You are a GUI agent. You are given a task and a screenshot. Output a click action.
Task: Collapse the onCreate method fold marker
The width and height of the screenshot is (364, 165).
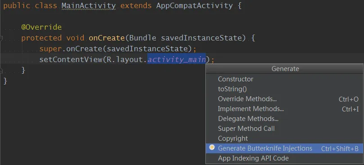pos(1,38)
